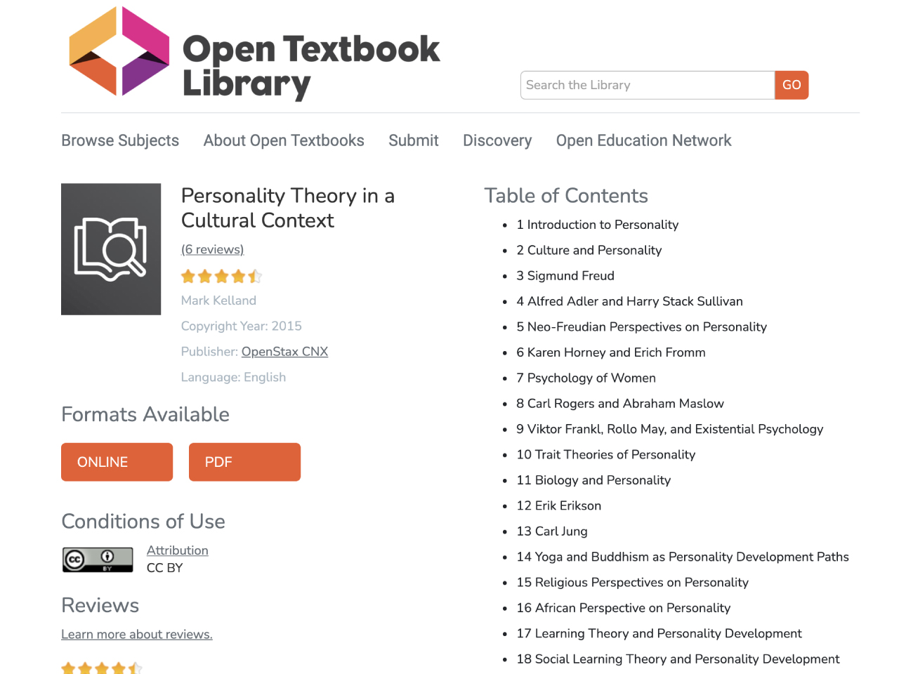
Task: Click 3 Sigmund Freud entry
Action: point(565,276)
